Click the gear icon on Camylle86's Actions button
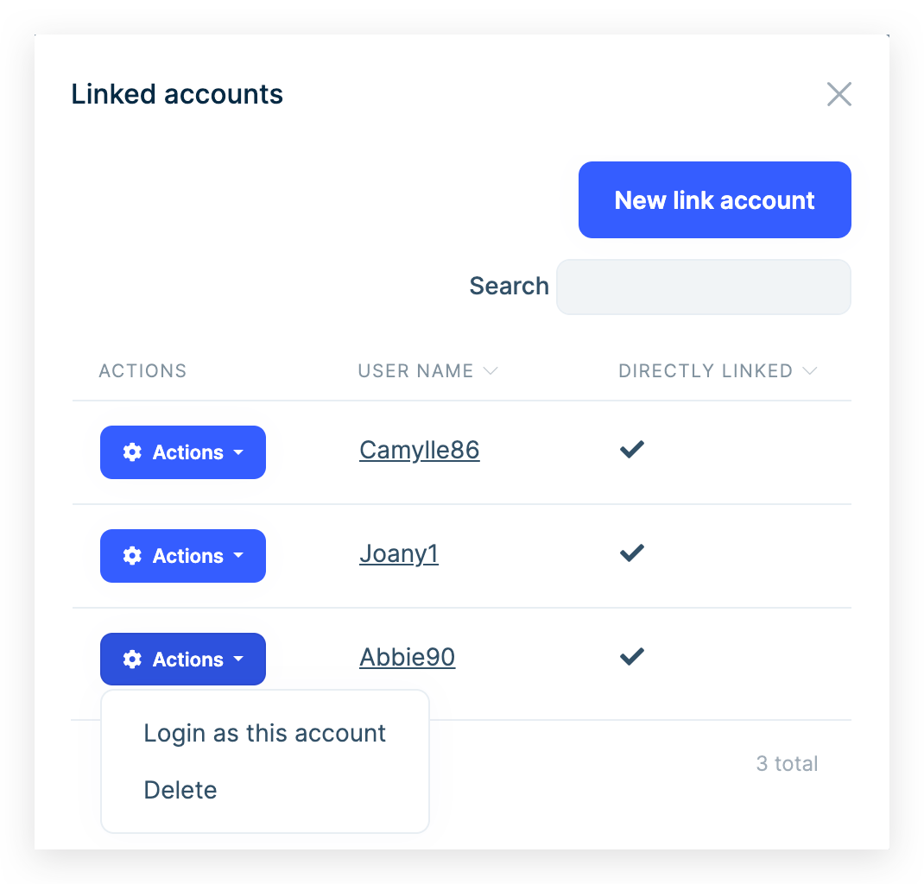 [131, 451]
